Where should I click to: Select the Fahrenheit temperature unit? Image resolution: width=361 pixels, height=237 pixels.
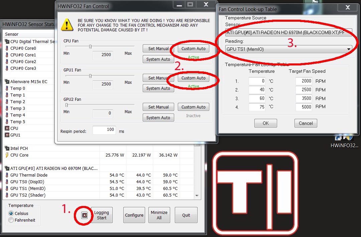point(11,220)
